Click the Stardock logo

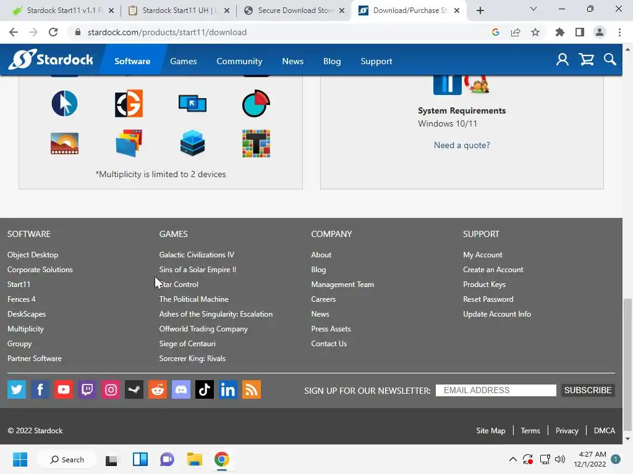pos(51,60)
